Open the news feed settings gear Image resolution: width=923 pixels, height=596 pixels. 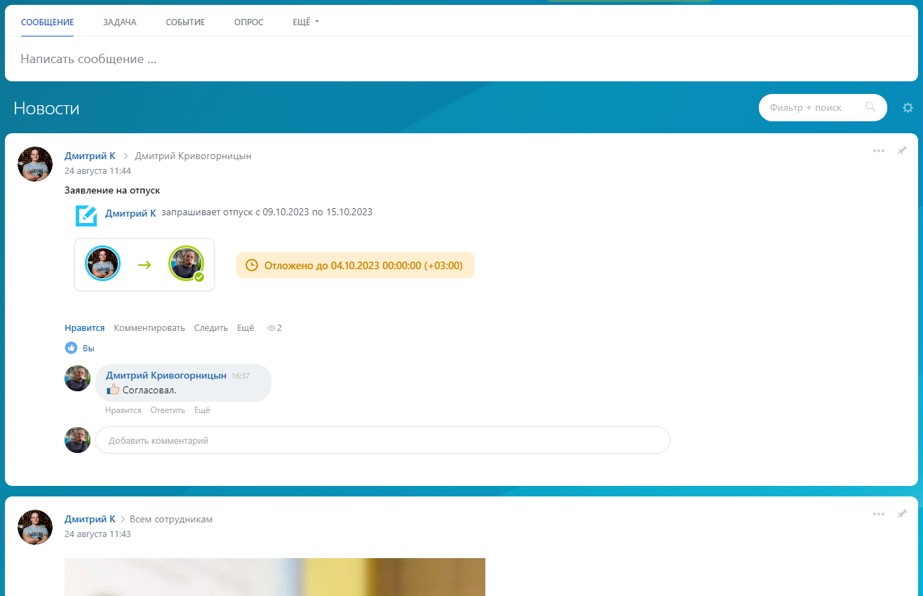[x=908, y=107]
